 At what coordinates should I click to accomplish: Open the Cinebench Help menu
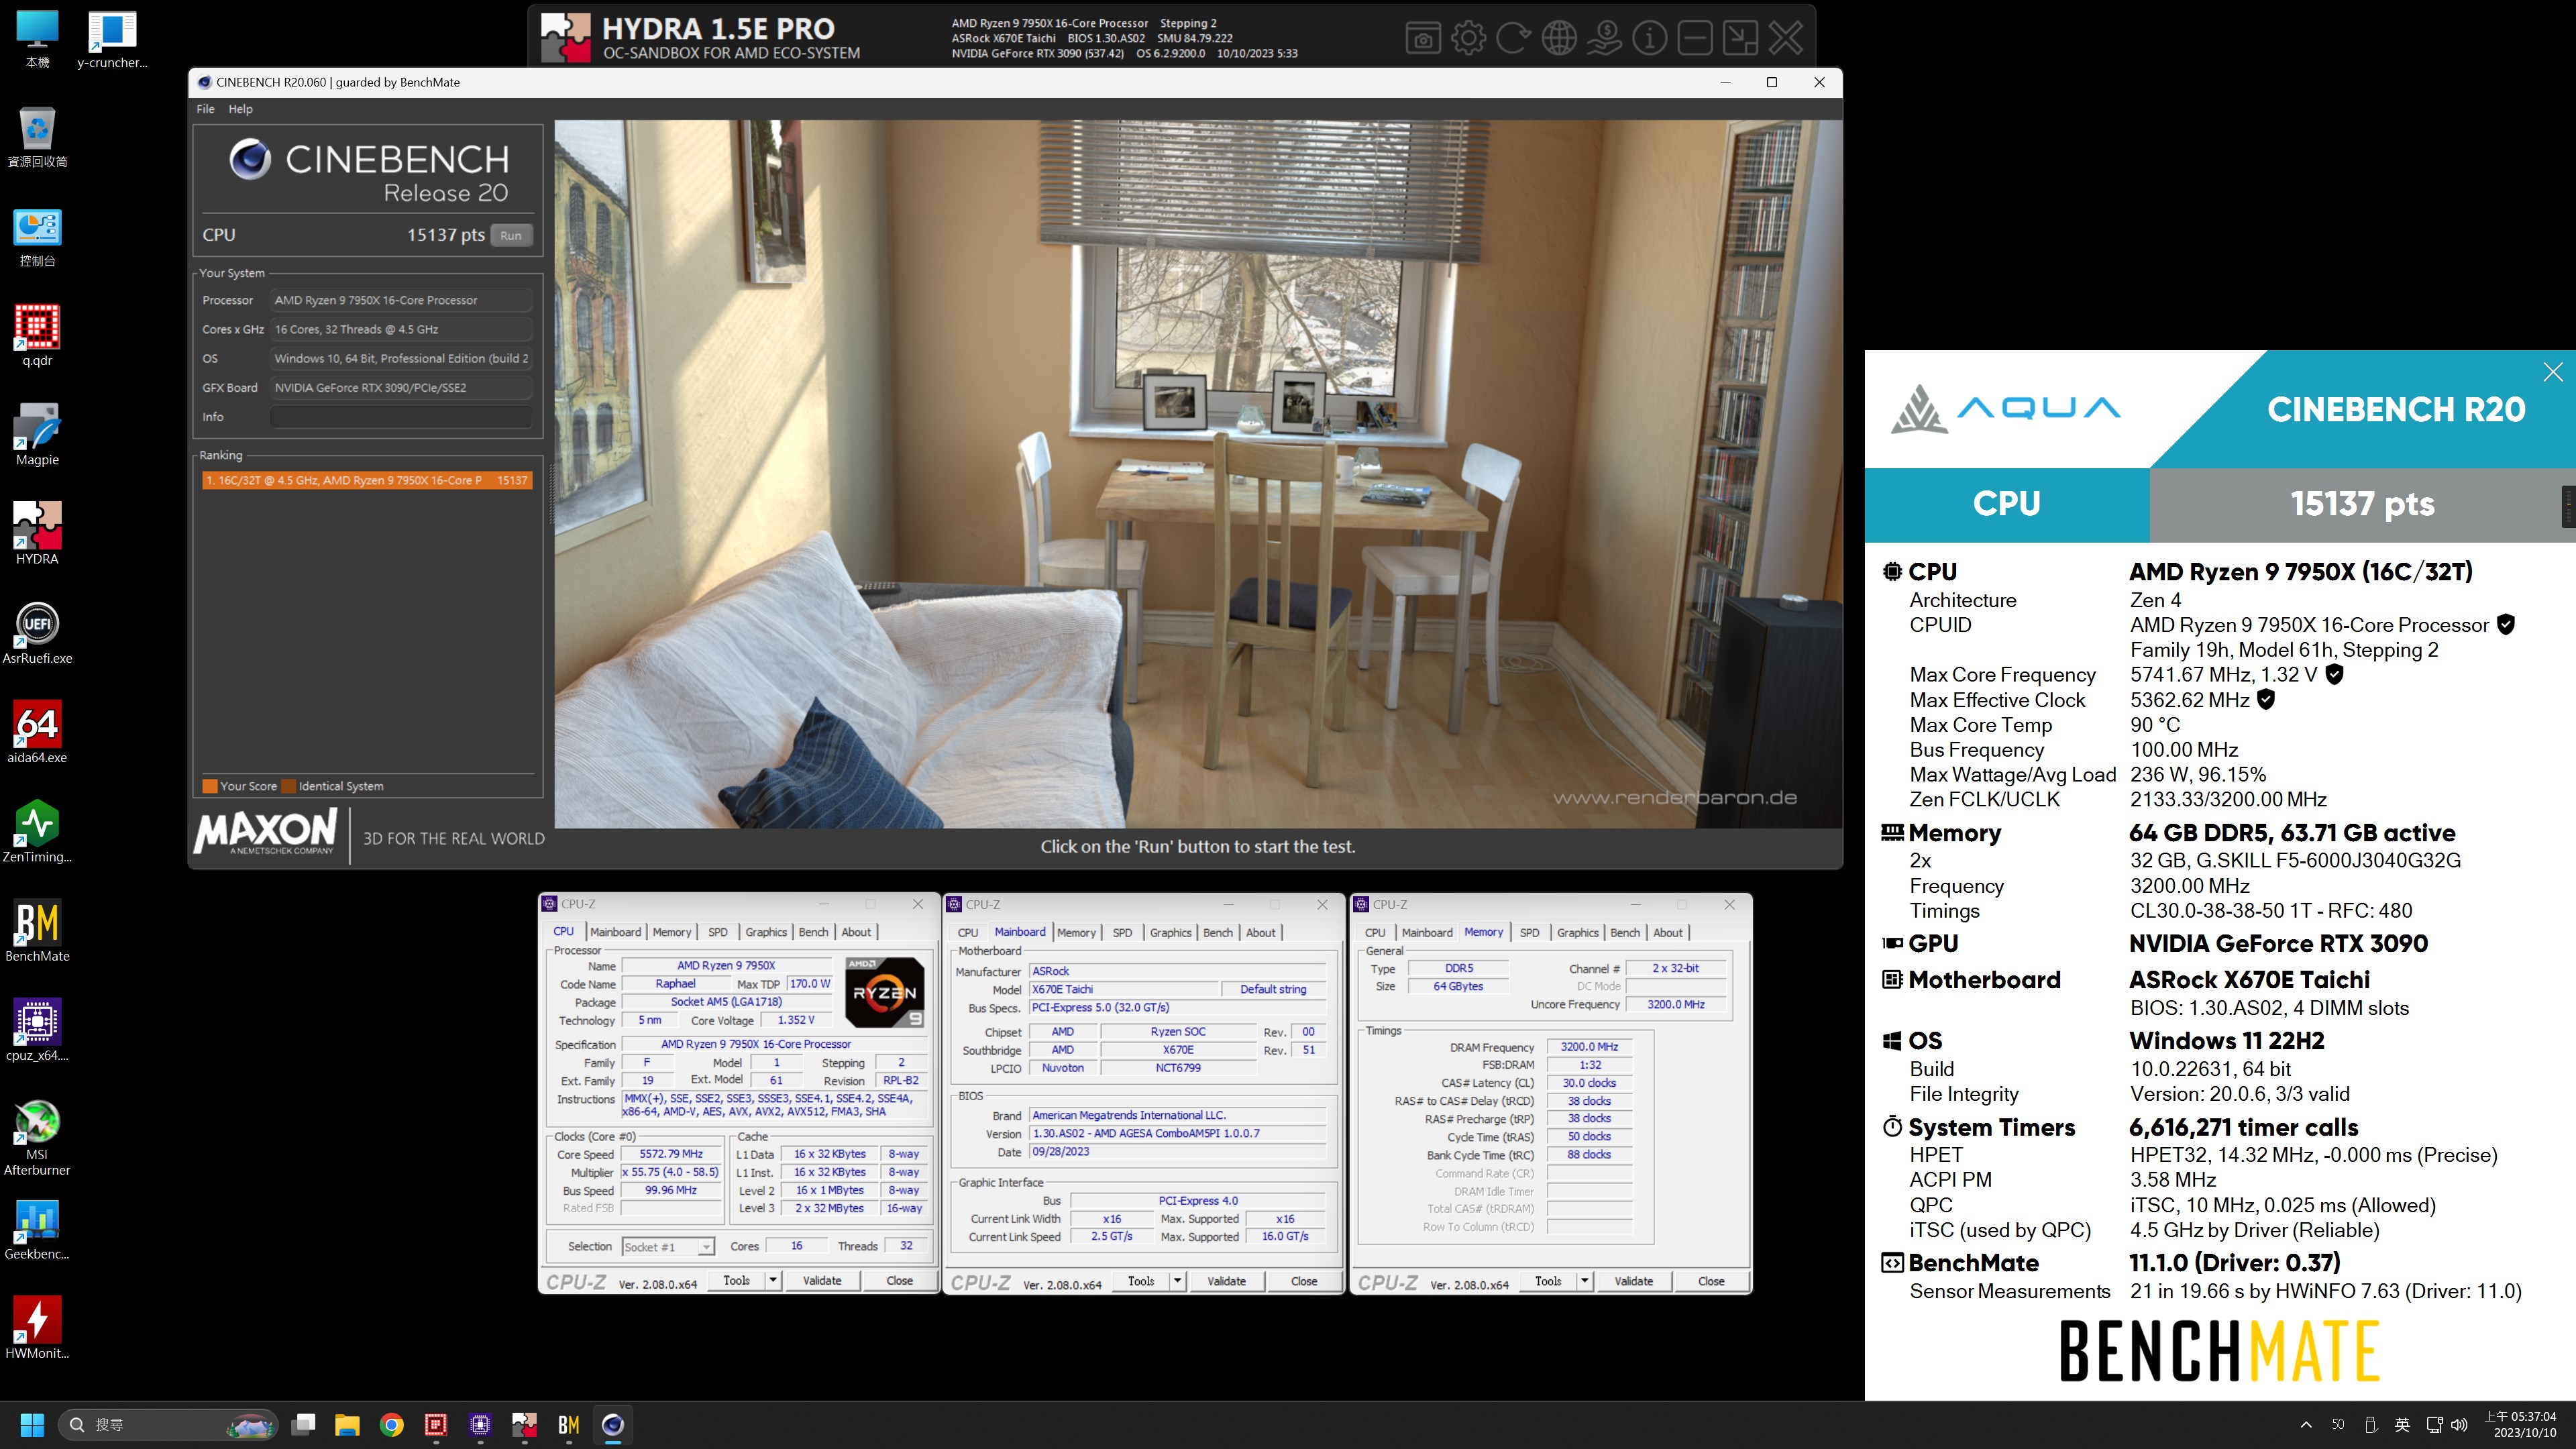pyautogui.click(x=240, y=109)
